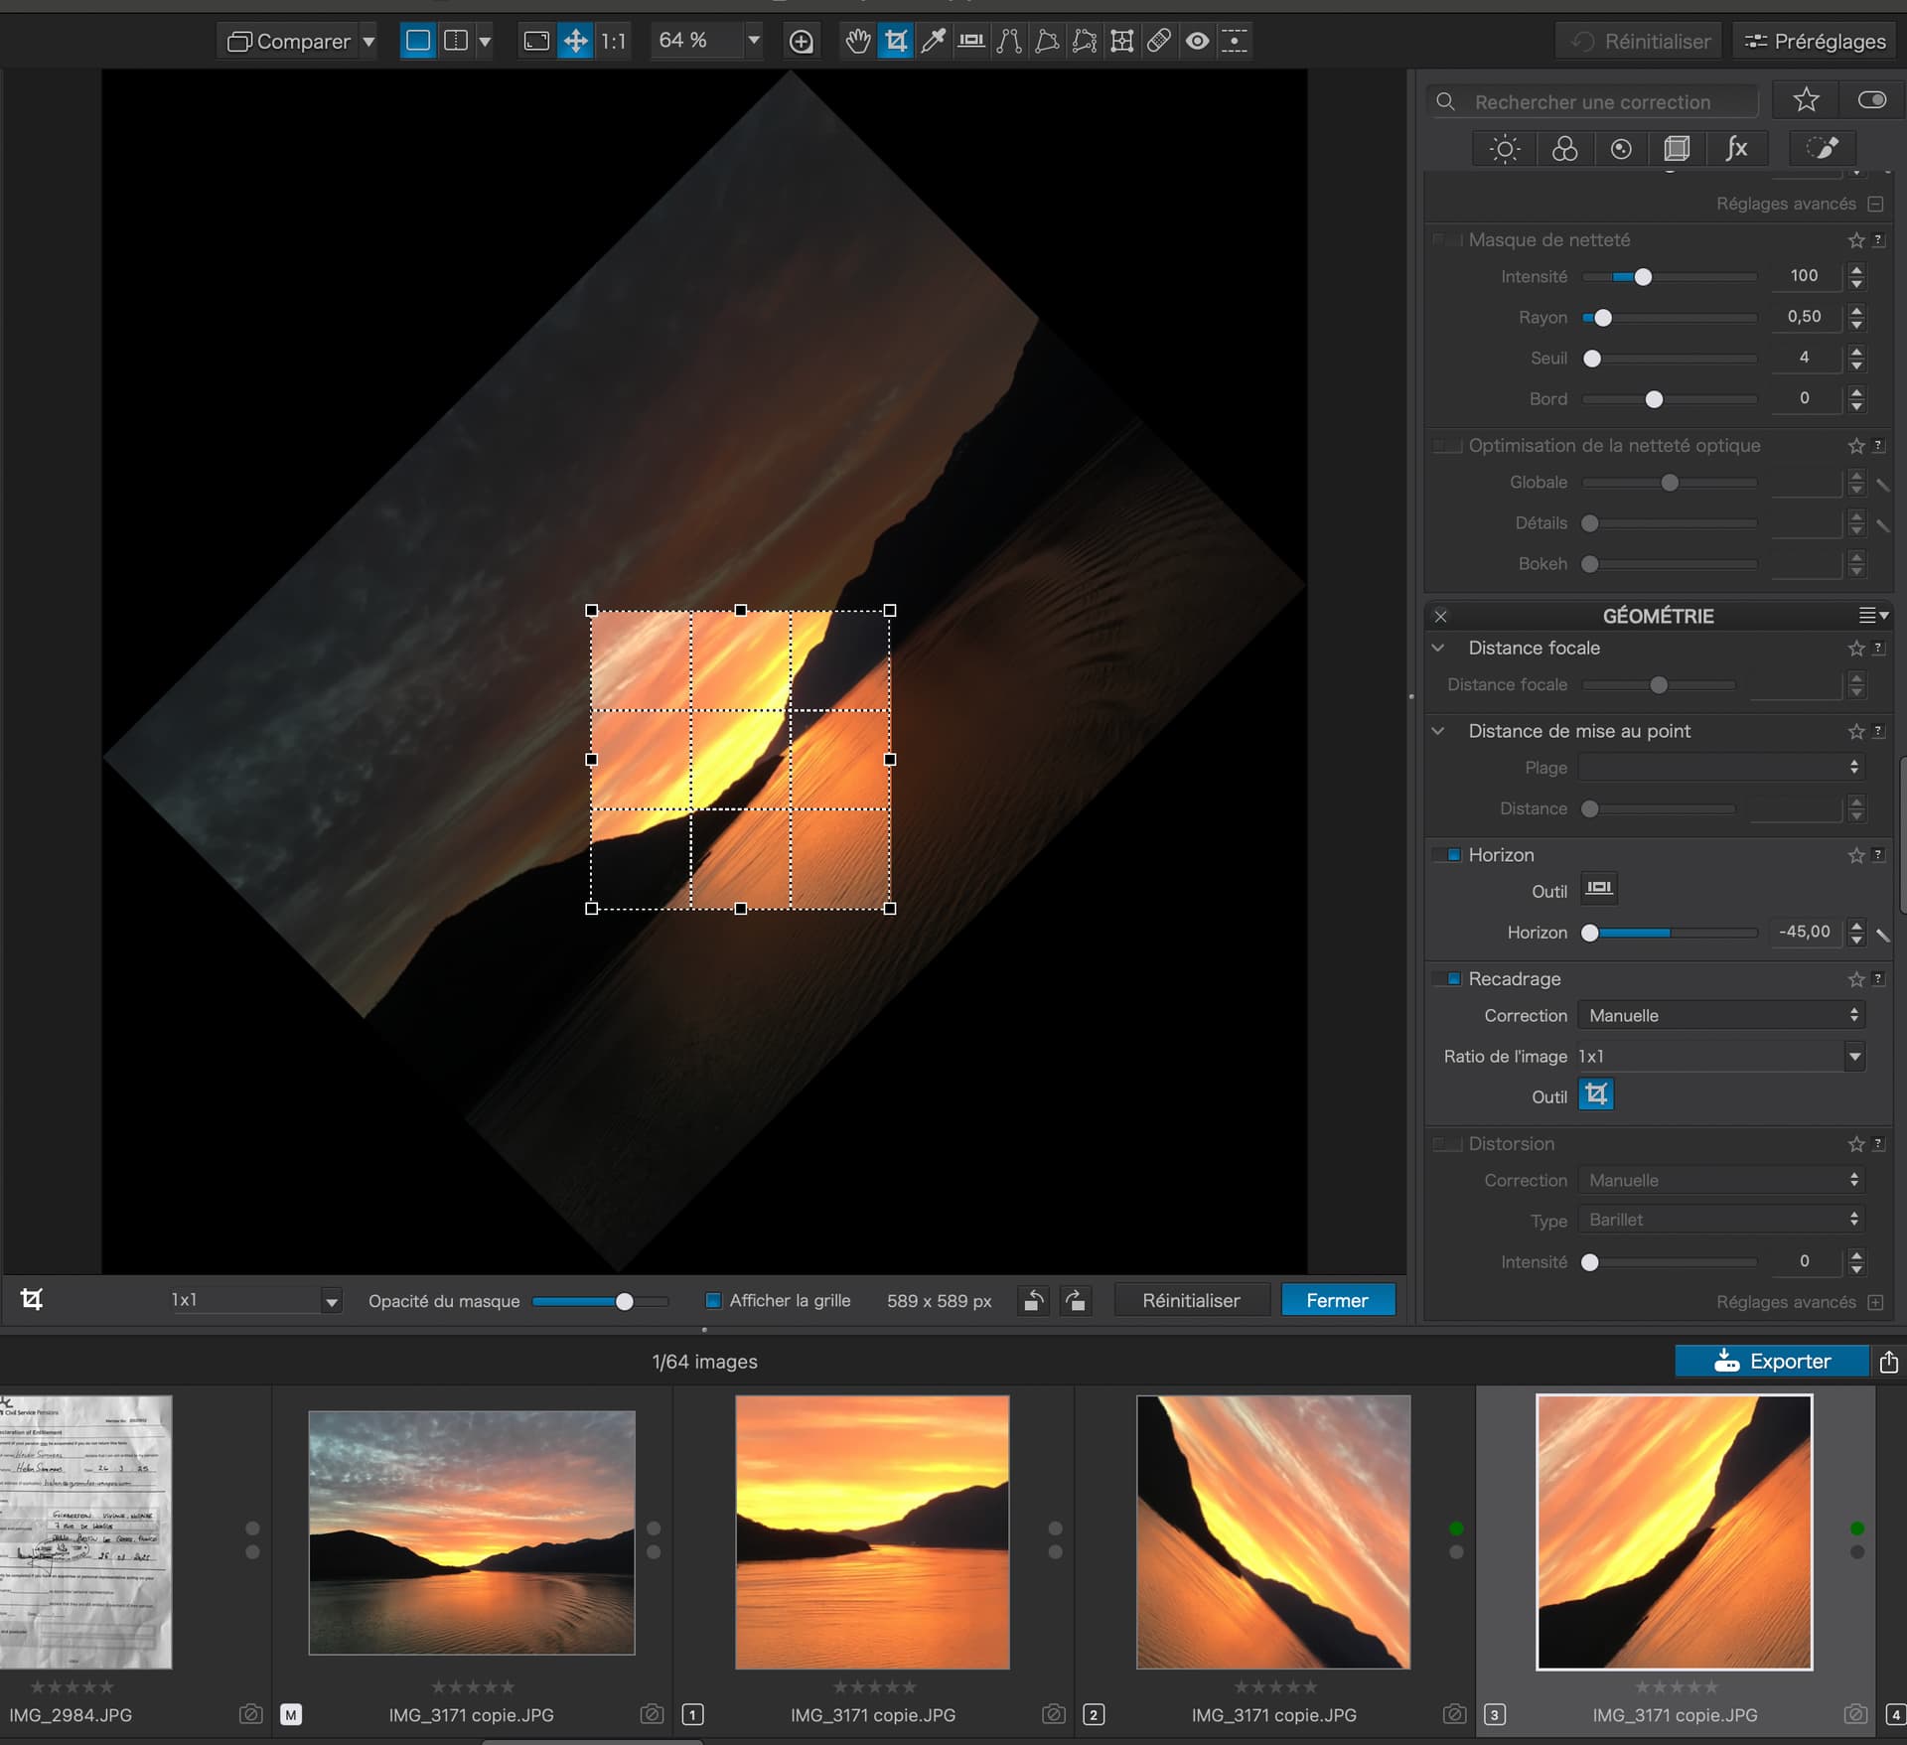Uncheck Afficher la grille checkbox
The image size is (1907, 1745).
pyautogui.click(x=712, y=1300)
